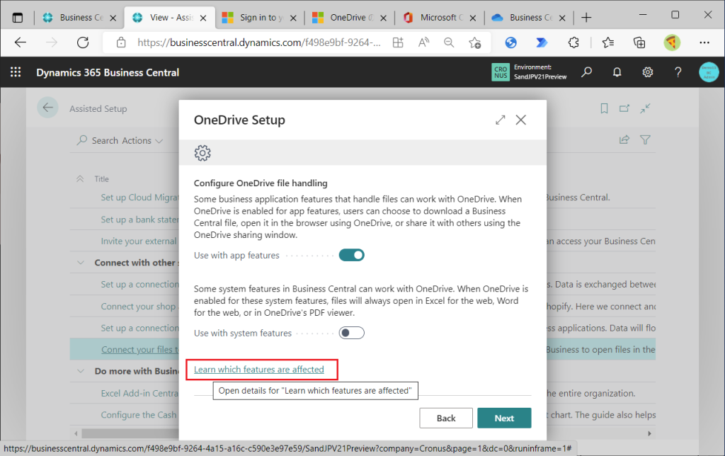Open a new browser tab
725x456 pixels.
click(586, 18)
